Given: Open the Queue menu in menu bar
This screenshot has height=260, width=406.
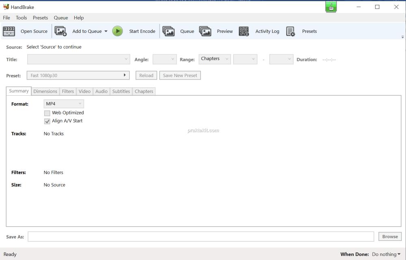Looking at the screenshot, I should click(x=61, y=17).
